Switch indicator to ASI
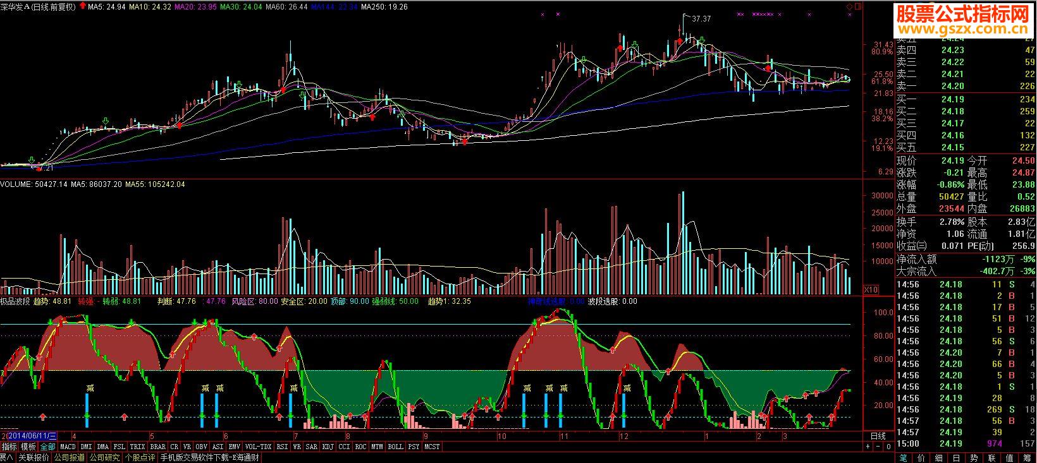The width and height of the screenshot is (1037, 463). (x=218, y=447)
